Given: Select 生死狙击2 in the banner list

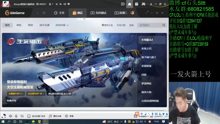Looking at the screenshot, I should (x=152, y=40).
